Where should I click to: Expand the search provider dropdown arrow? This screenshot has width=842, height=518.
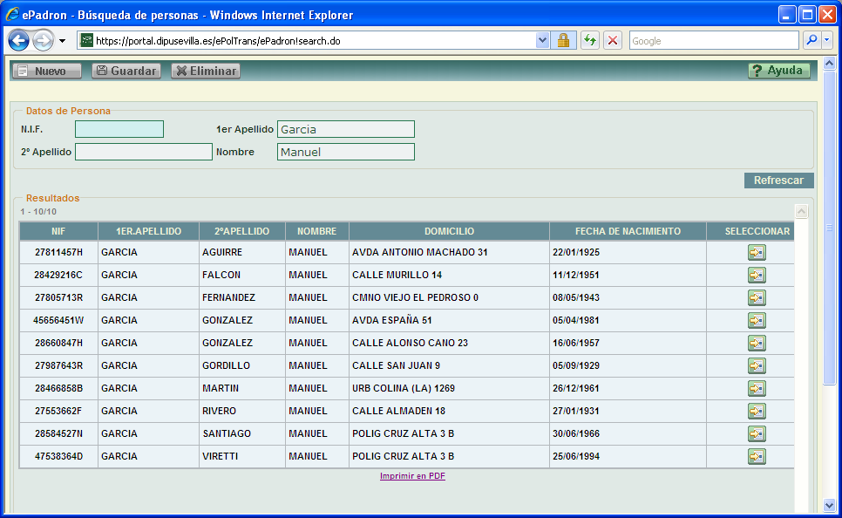pyautogui.click(x=826, y=41)
